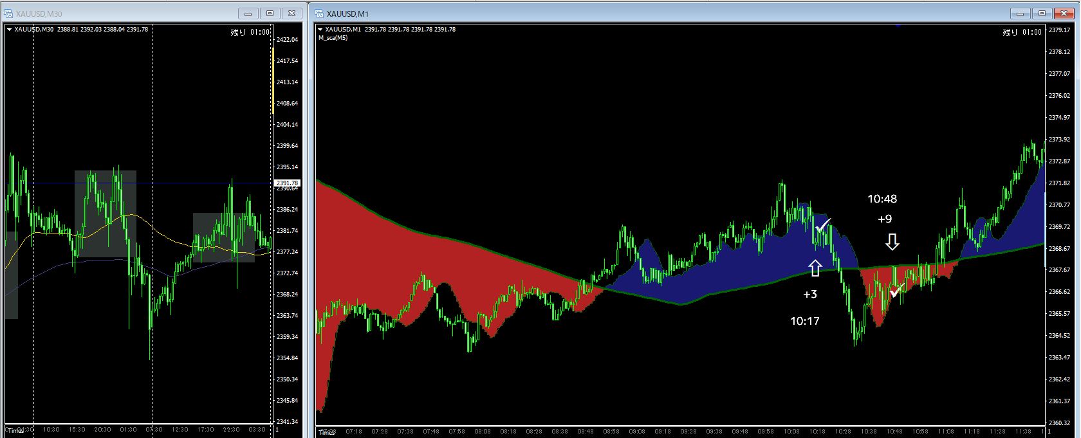Click the 20:30 time label on M30 axis
The height and width of the screenshot is (438, 1081).
pyautogui.click(x=102, y=430)
